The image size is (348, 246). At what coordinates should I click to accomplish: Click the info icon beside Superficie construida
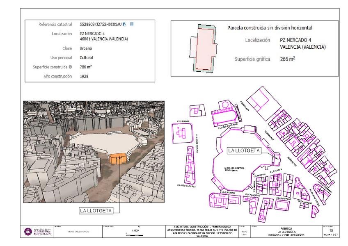70,67
